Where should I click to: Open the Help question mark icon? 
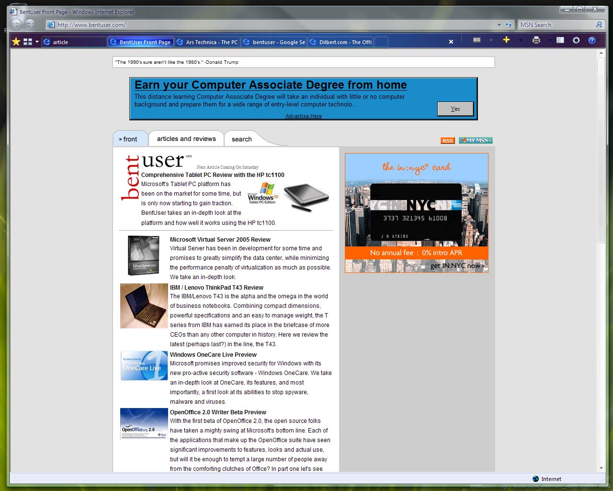[x=592, y=40]
